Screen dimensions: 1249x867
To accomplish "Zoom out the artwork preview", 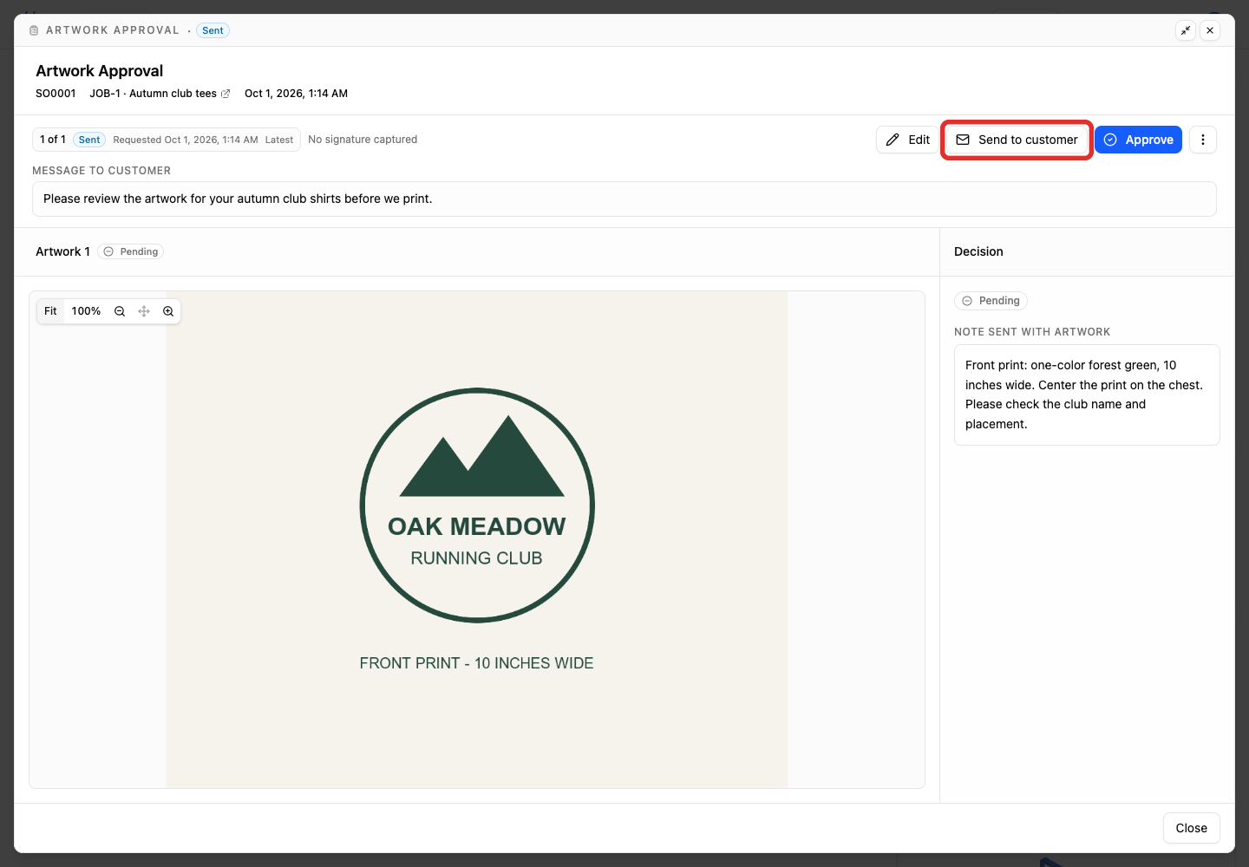I will [120, 311].
